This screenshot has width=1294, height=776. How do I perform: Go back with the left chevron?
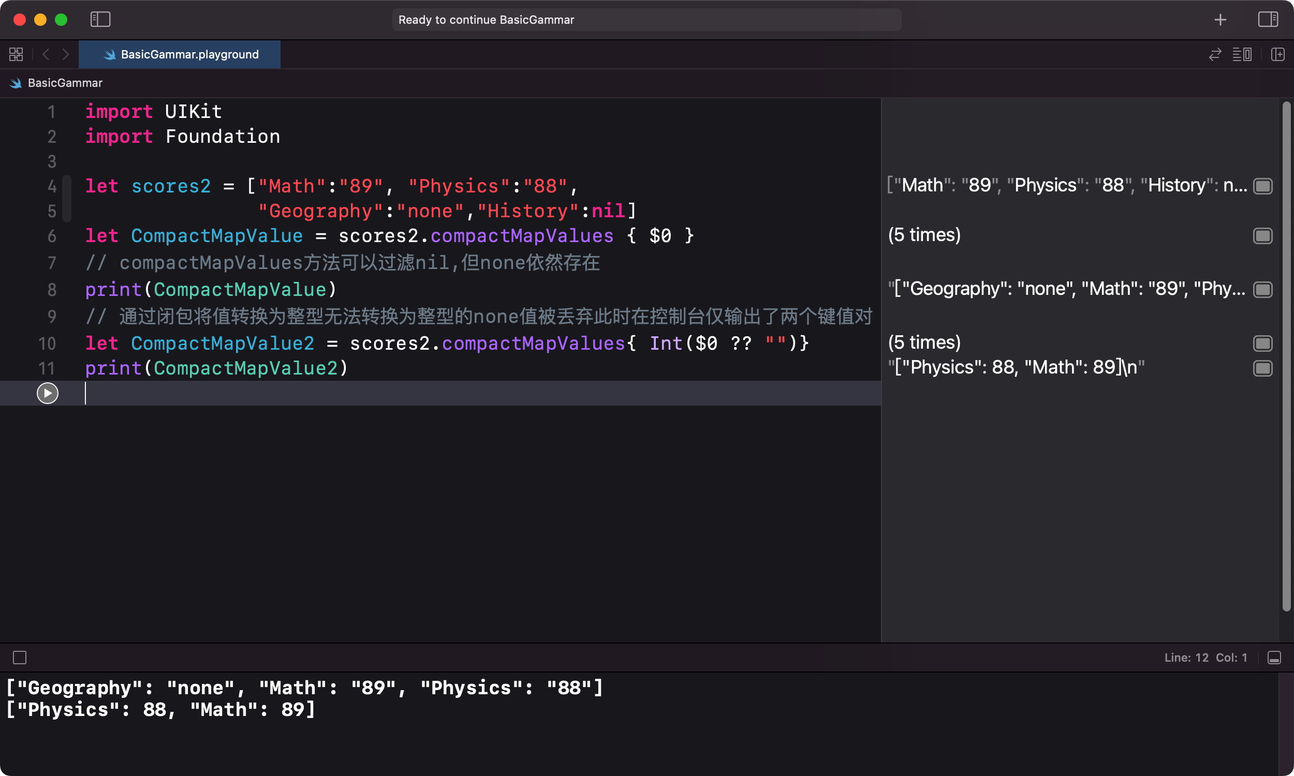click(46, 54)
